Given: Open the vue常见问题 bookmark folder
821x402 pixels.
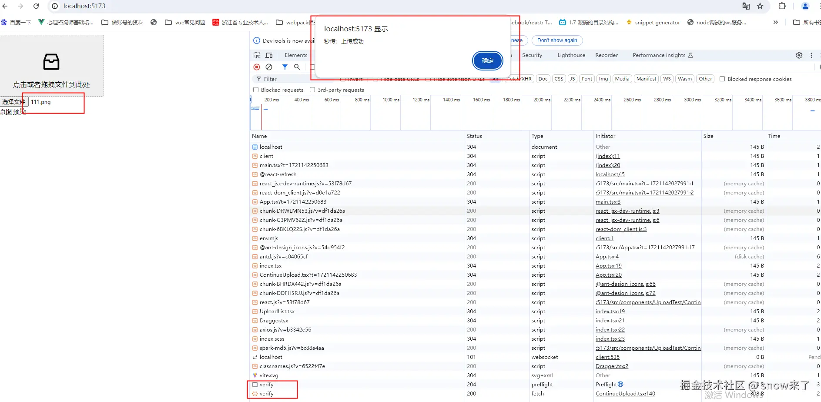Looking at the screenshot, I should click(x=185, y=22).
